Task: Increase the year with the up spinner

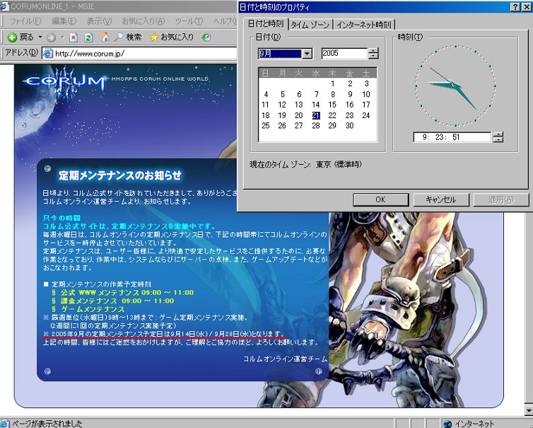Action: coord(373,51)
